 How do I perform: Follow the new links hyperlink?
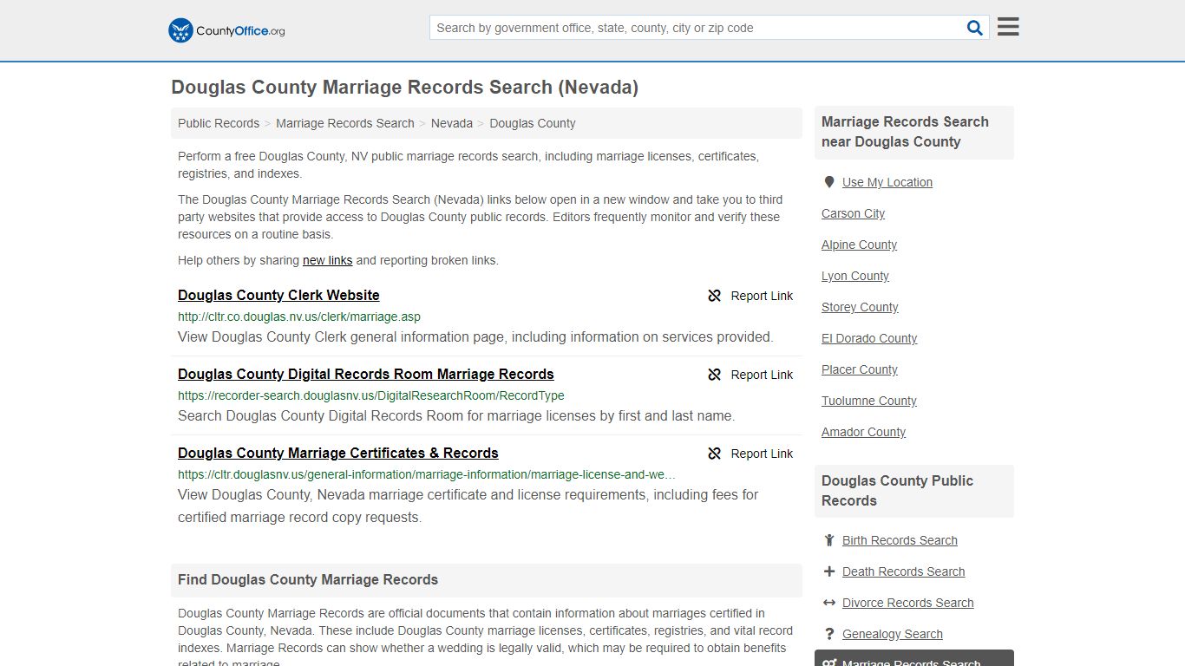[328, 260]
